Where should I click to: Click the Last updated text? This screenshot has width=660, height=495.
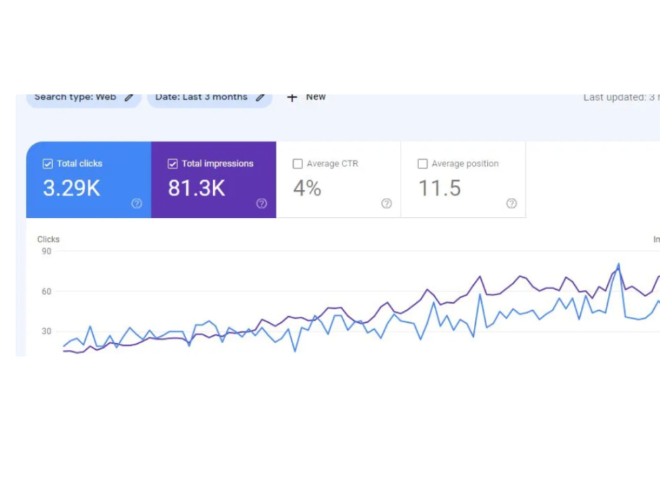coord(621,98)
